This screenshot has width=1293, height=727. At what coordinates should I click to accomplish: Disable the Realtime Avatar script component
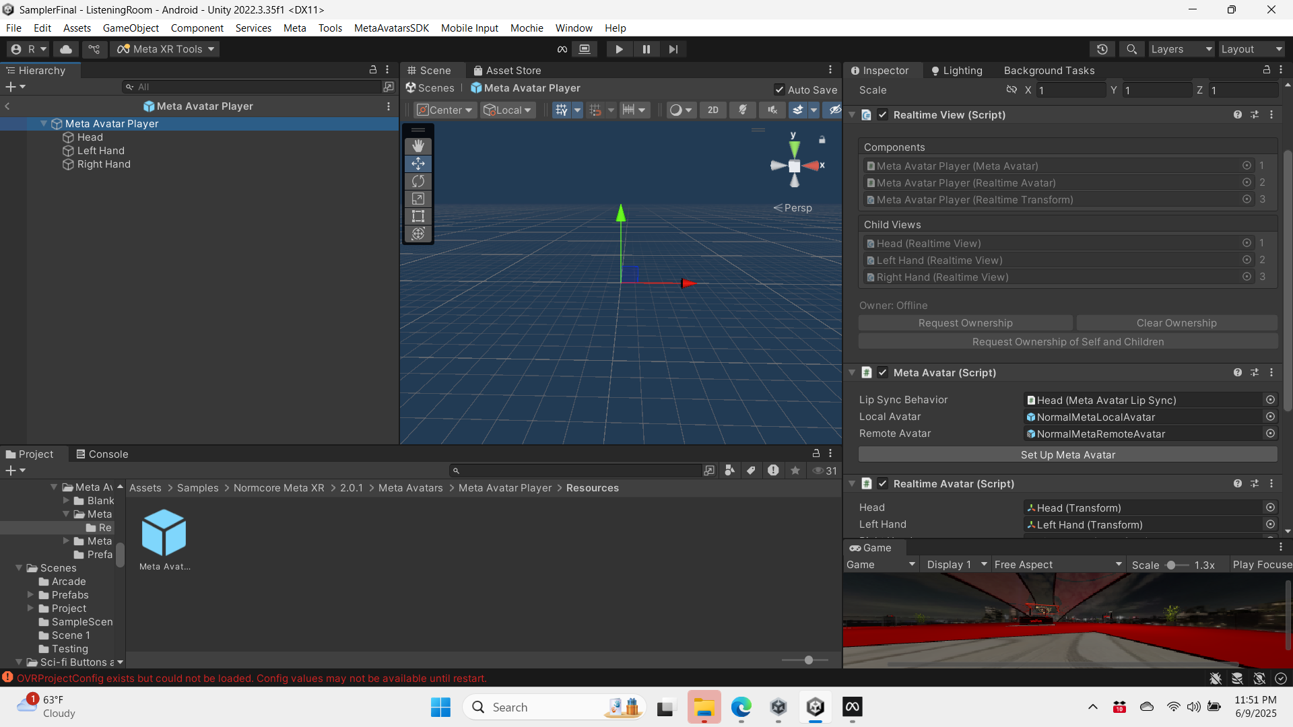point(883,483)
